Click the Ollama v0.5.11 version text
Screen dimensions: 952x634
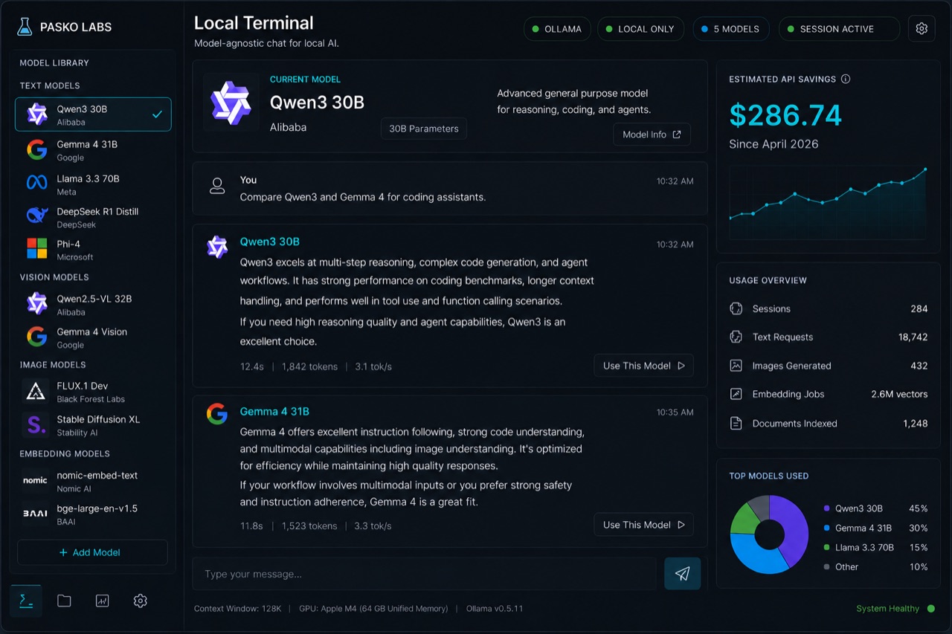coord(495,609)
